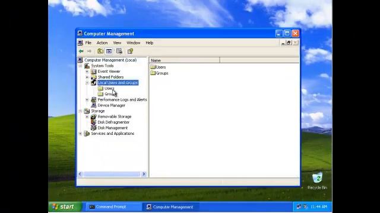The image size is (380, 213).
Task: Expand the Event Viewer node
Action: (87, 72)
